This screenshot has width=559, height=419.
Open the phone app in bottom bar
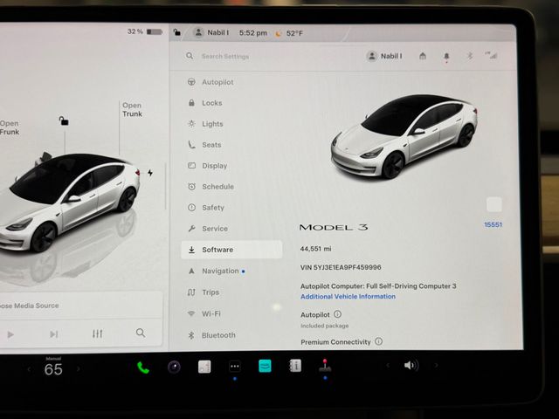(x=143, y=367)
